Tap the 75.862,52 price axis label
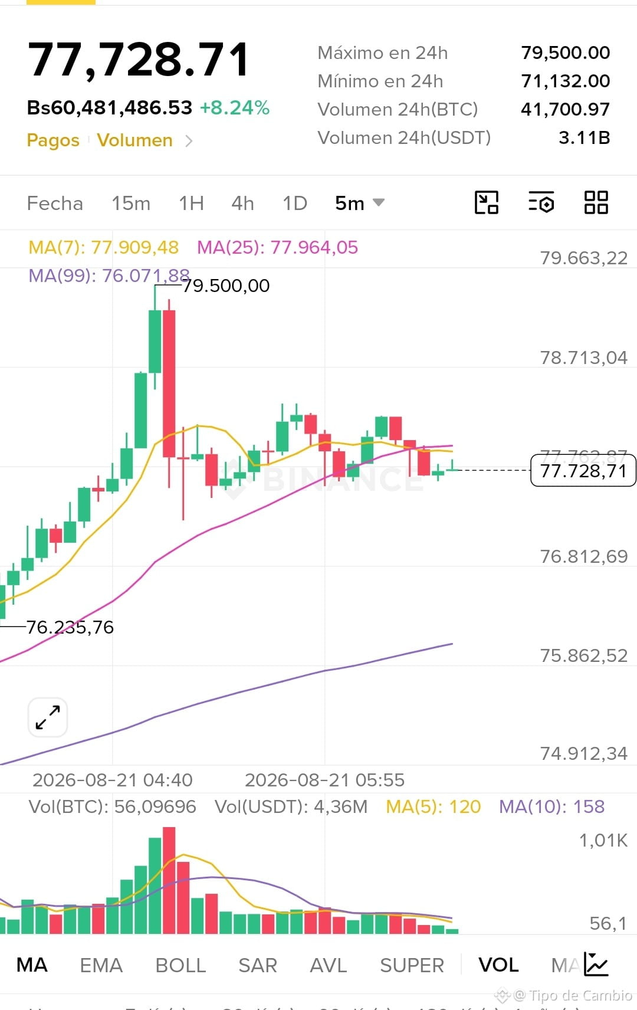The width and height of the screenshot is (637, 1010). (x=584, y=655)
